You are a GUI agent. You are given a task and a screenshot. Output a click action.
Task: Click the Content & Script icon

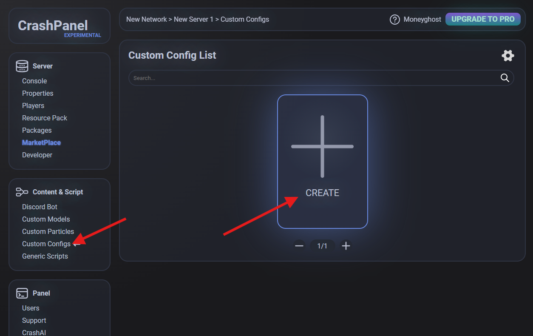click(22, 192)
